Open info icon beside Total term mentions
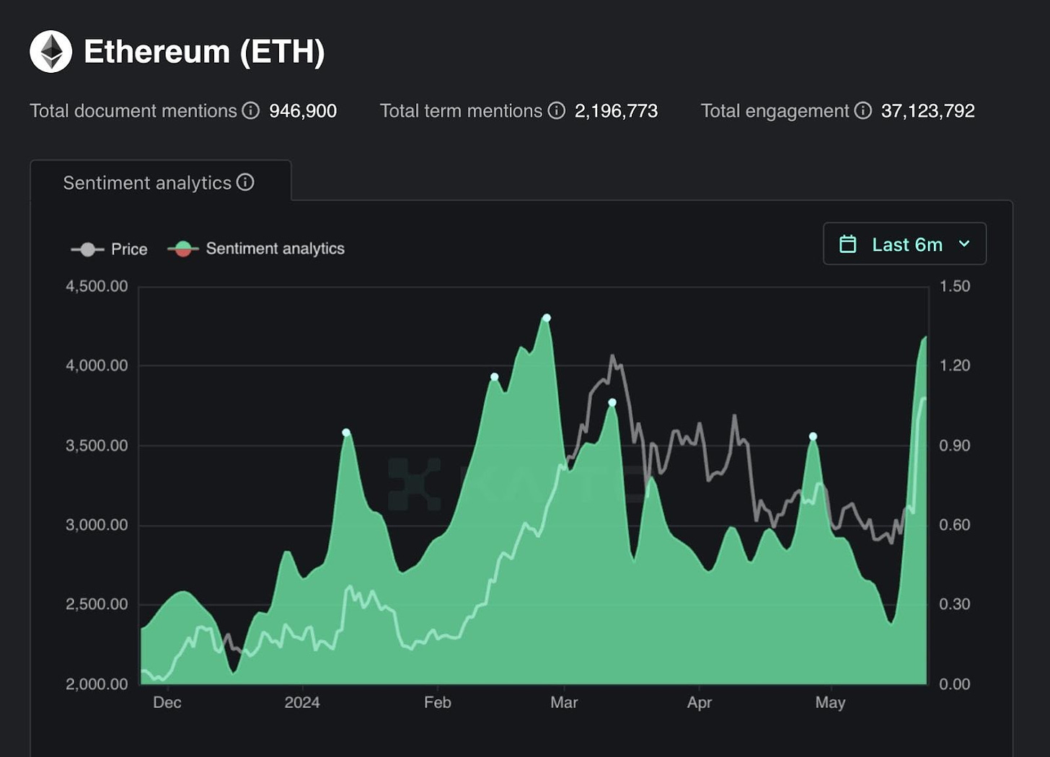Screen dimensions: 1050x757 556,110
